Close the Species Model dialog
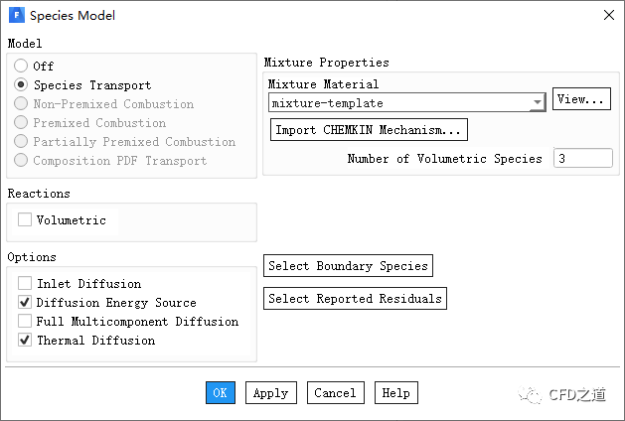 click(607, 15)
